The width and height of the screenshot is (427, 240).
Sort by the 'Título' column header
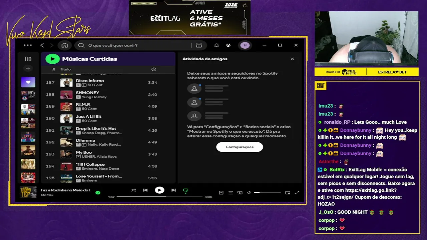click(65, 69)
